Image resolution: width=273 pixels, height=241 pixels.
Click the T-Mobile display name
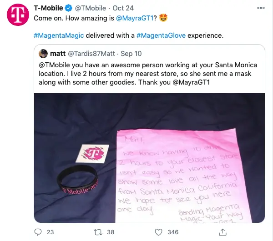(48, 8)
